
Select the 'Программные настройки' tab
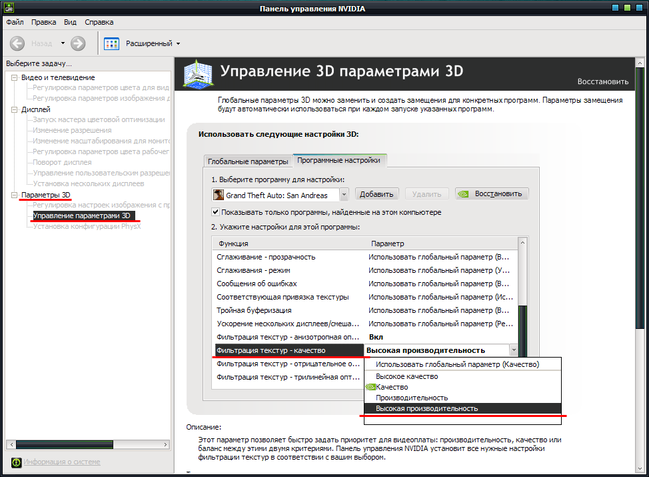339,160
